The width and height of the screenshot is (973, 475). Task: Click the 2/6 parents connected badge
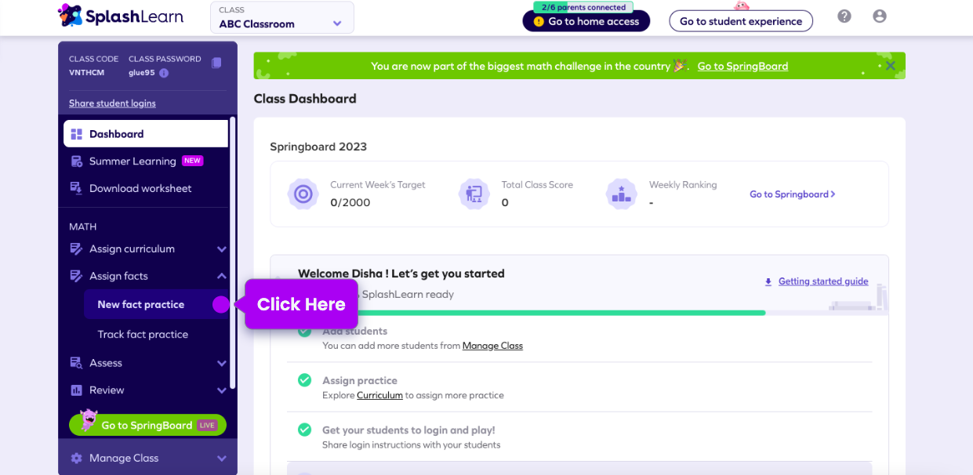(x=584, y=7)
